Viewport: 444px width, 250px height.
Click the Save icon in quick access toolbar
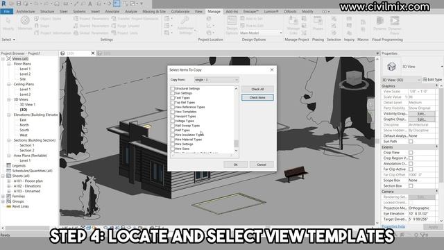(x=19, y=3)
